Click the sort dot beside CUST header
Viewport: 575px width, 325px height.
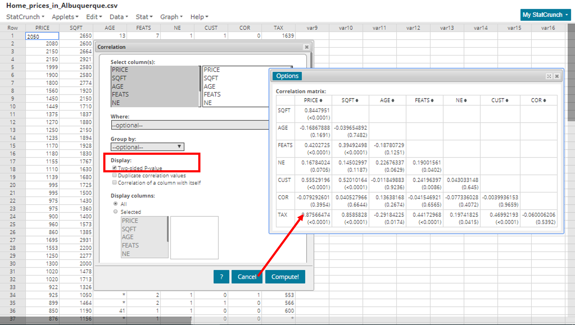507,101
